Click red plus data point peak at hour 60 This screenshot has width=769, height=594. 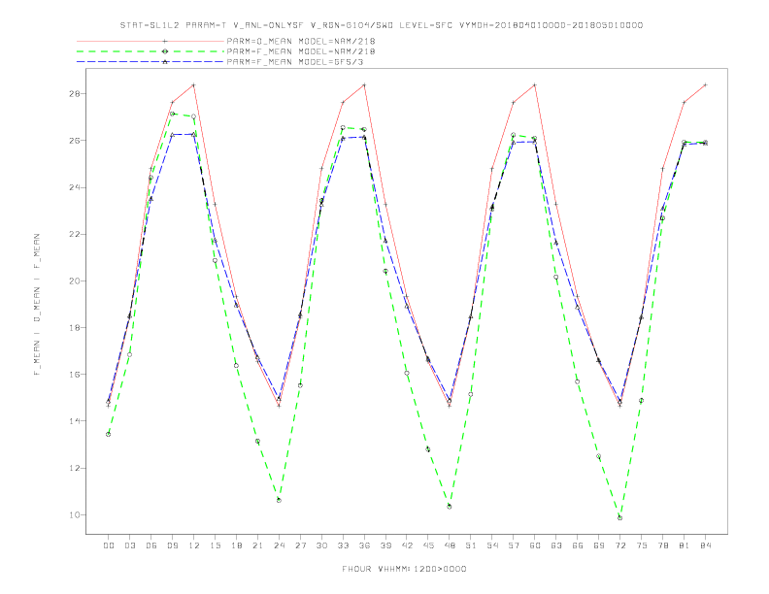coord(535,85)
